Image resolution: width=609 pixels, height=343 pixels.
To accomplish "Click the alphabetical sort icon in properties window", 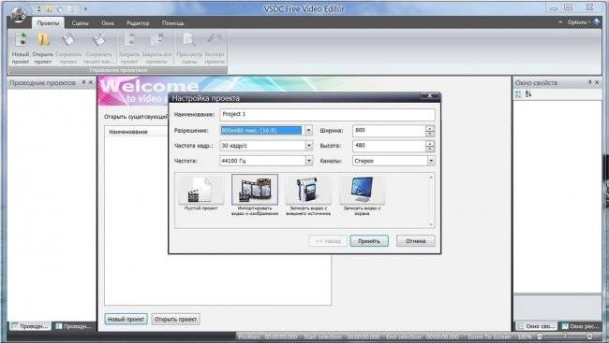I will tap(528, 93).
